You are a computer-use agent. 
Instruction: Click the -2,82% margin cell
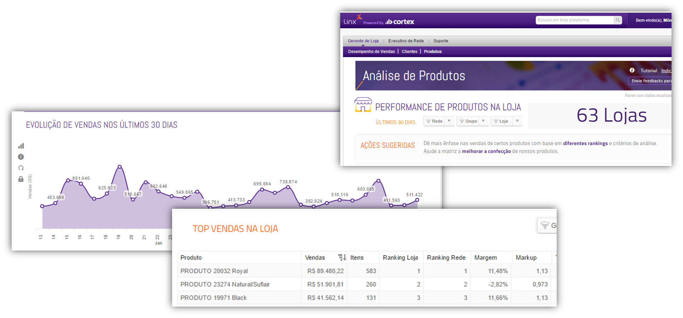click(498, 284)
